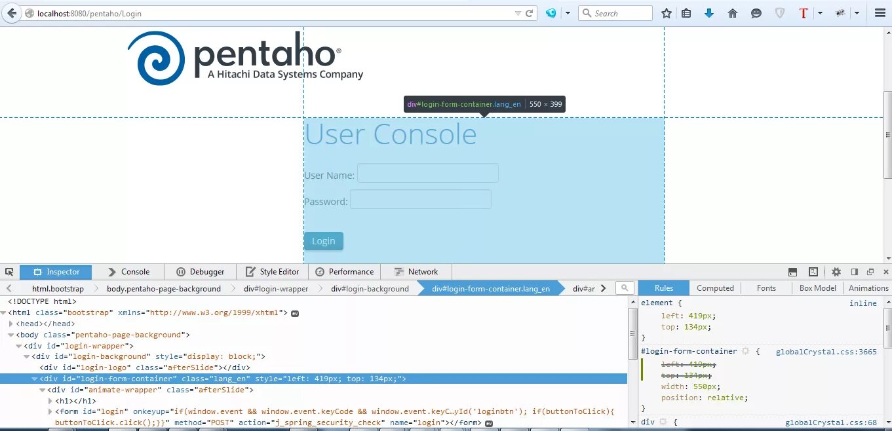
Task: Activate the element picker icon
Action: [x=9, y=272]
